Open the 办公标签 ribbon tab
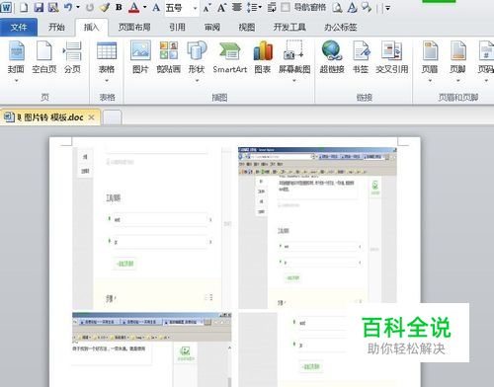This screenshot has height=387, width=494. (341, 28)
